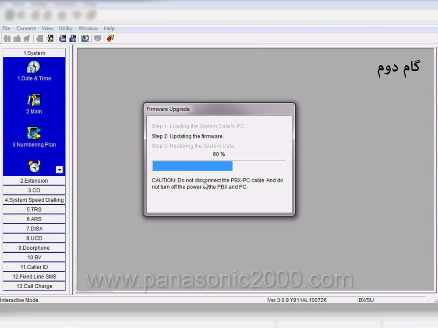
Task: Open the Utility menu
Action: point(66,28)
